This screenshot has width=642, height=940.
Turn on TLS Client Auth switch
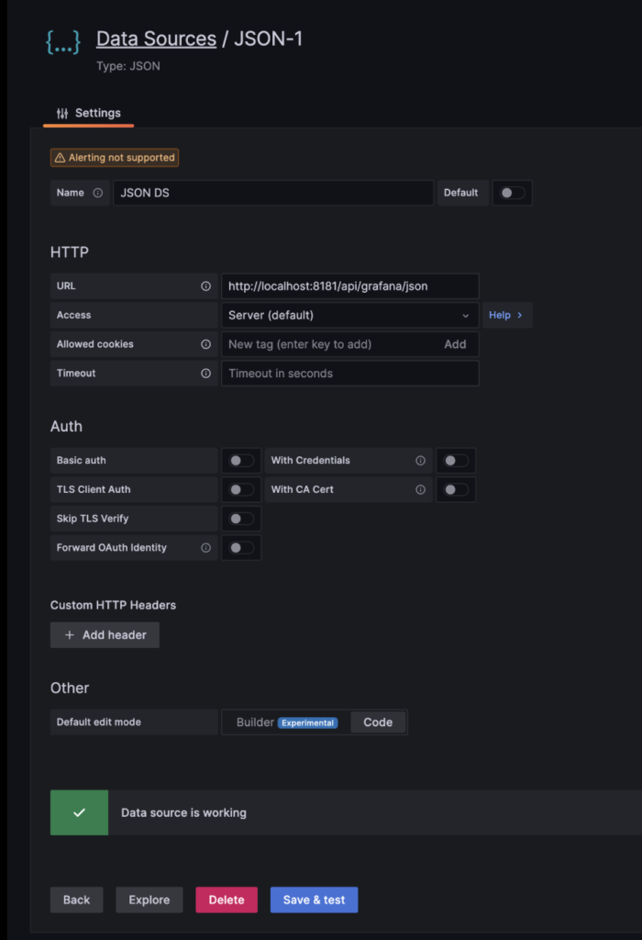241,490
